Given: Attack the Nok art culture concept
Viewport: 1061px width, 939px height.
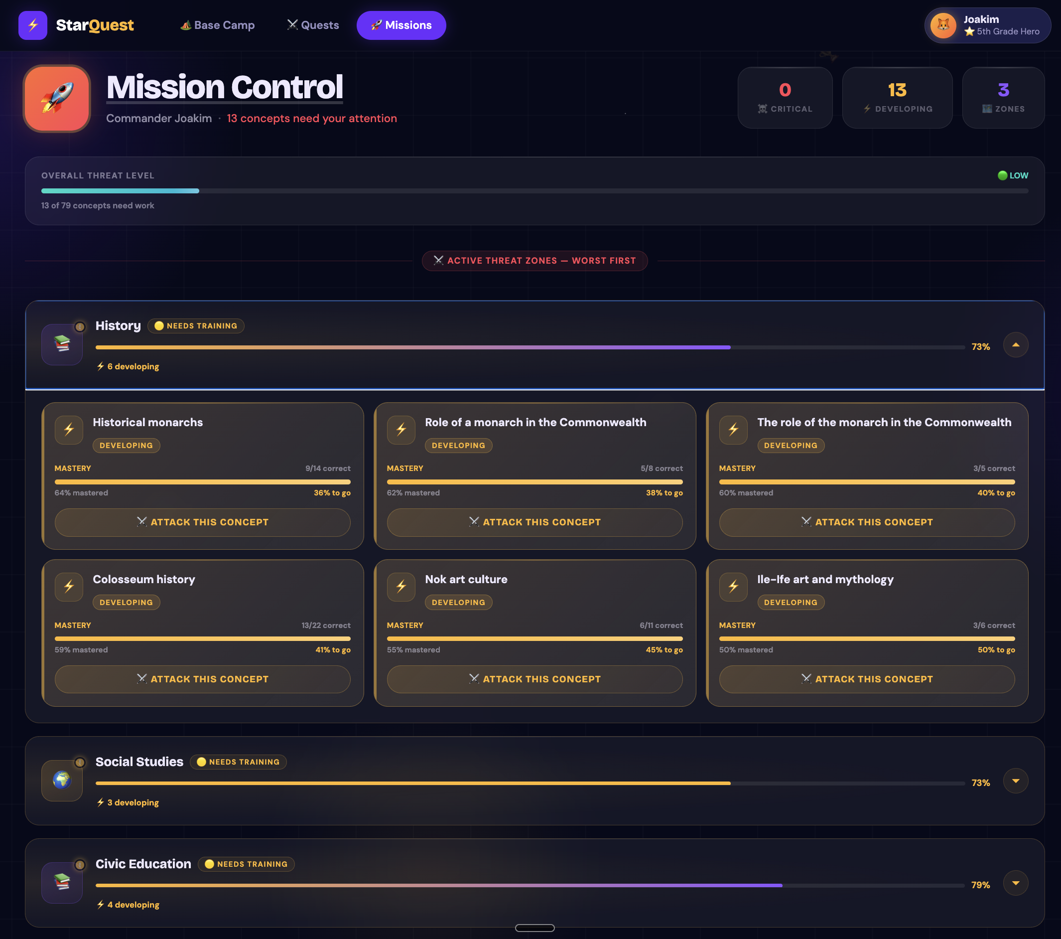Looking at the screenshot, I should 534,679.
